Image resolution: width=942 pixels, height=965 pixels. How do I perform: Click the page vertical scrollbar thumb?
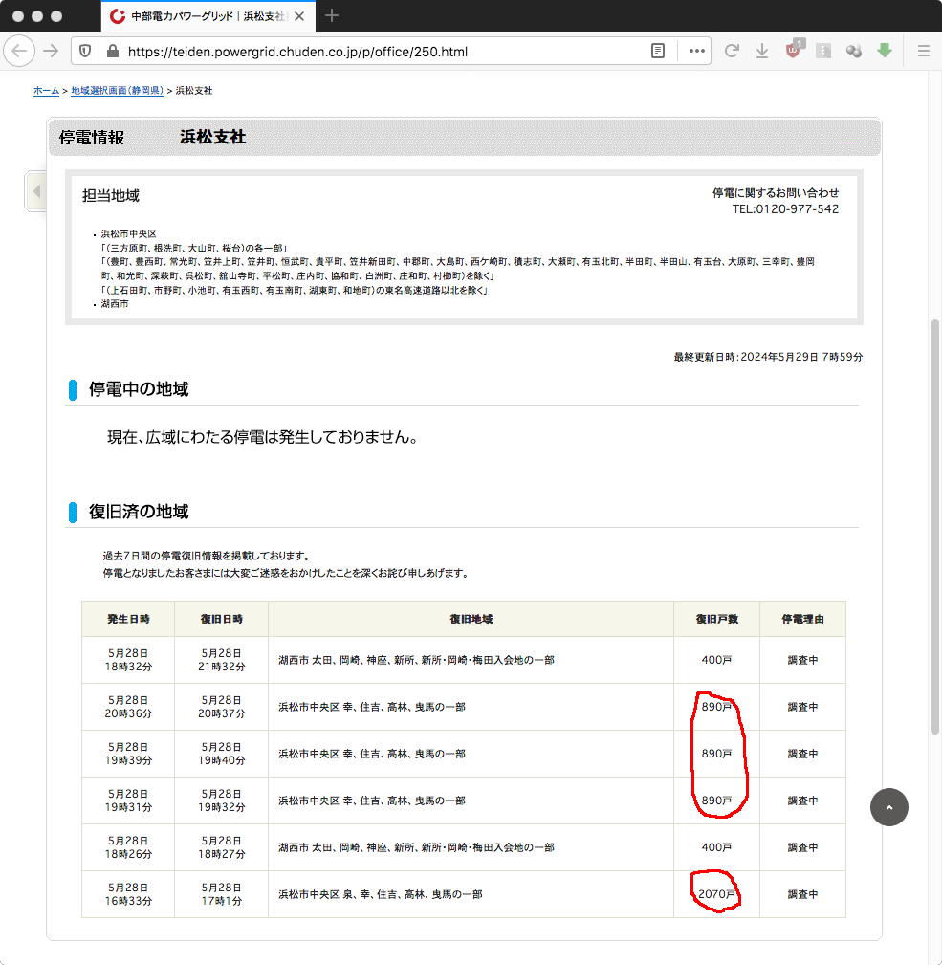pos(935,526)
